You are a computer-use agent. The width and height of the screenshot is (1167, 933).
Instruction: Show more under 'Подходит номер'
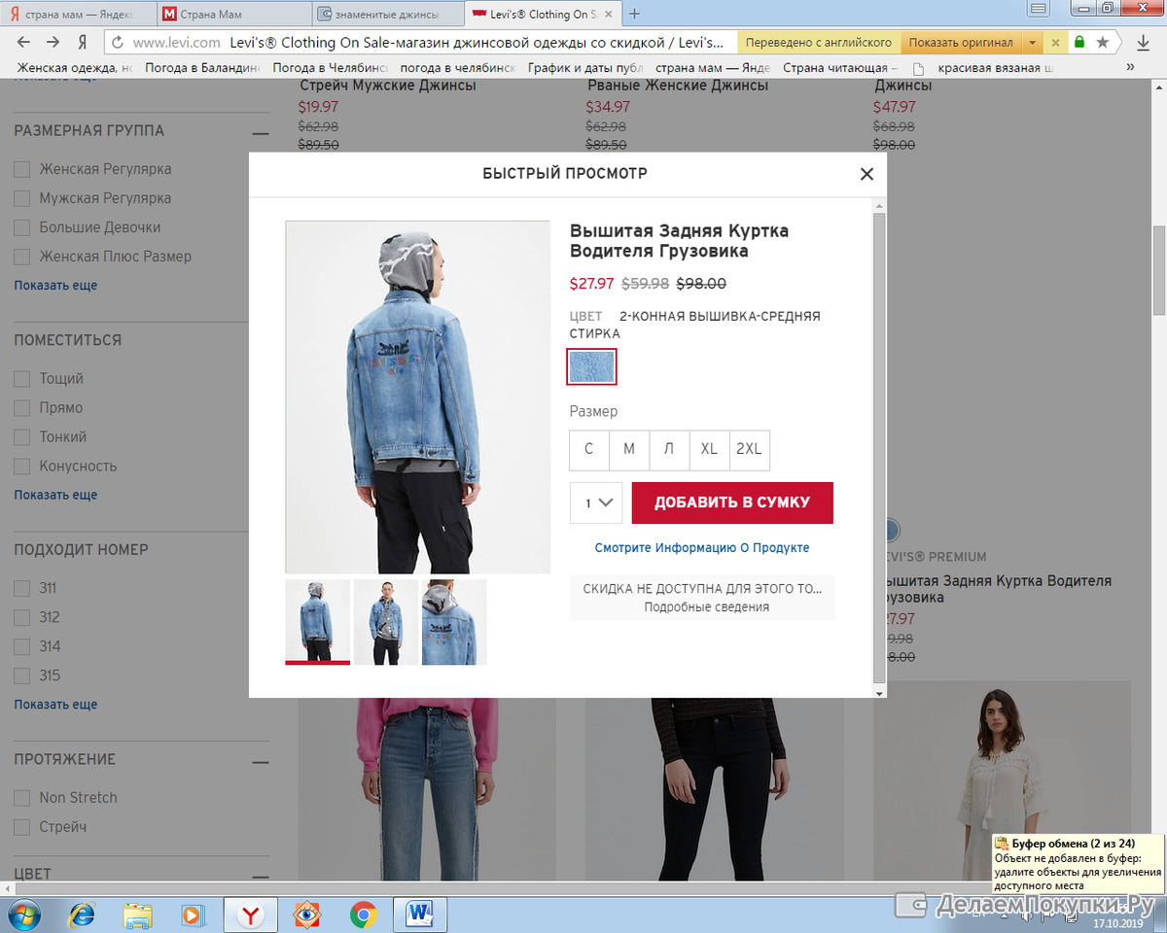tap(55, 705)
